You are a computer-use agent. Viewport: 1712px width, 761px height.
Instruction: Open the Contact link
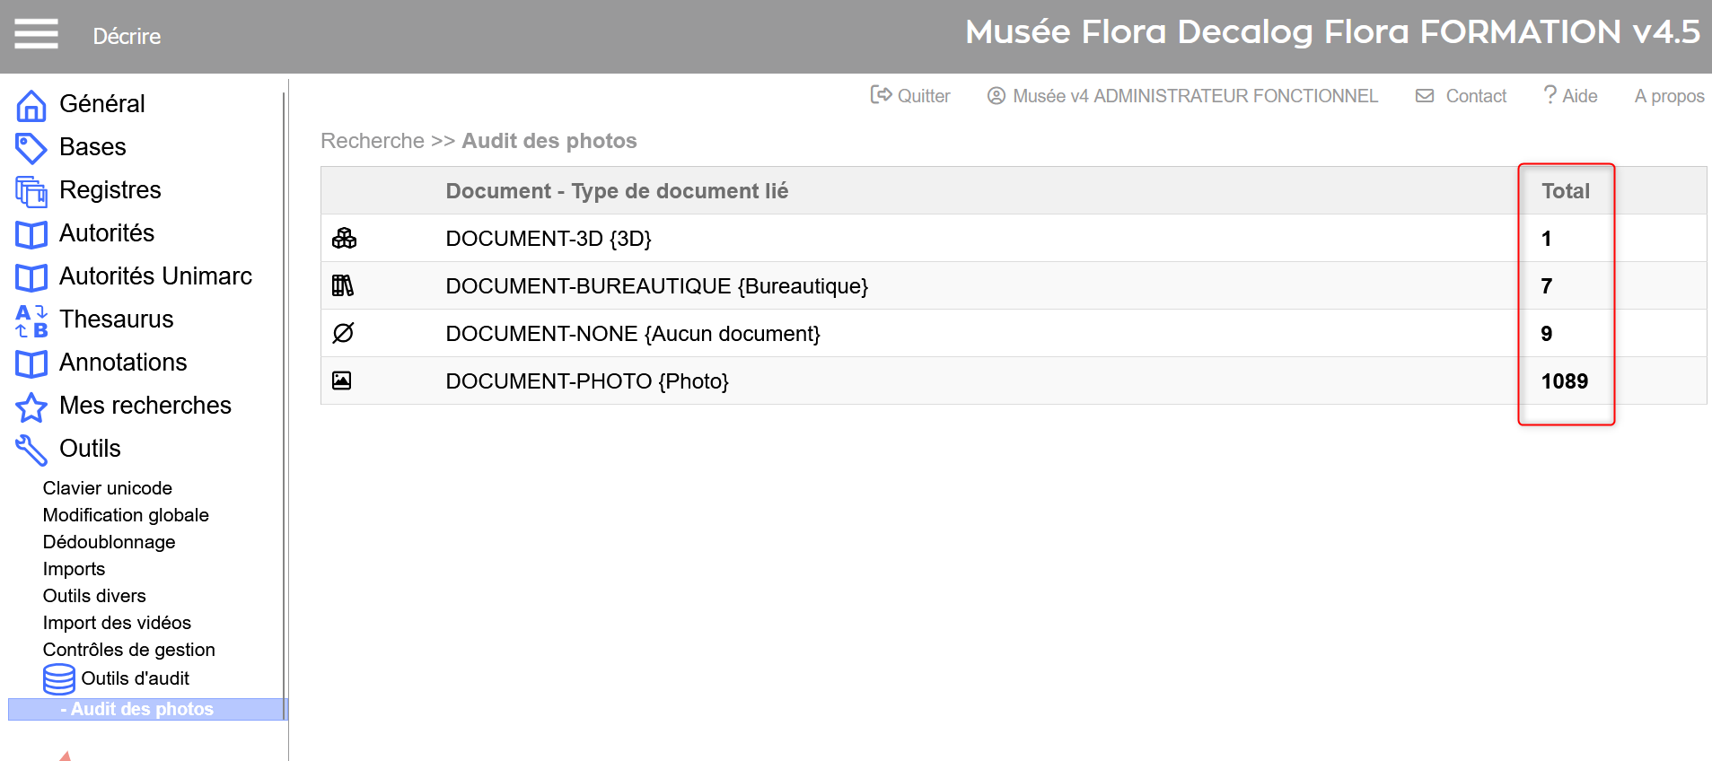pyautogui.click(x=1462, y=96)
